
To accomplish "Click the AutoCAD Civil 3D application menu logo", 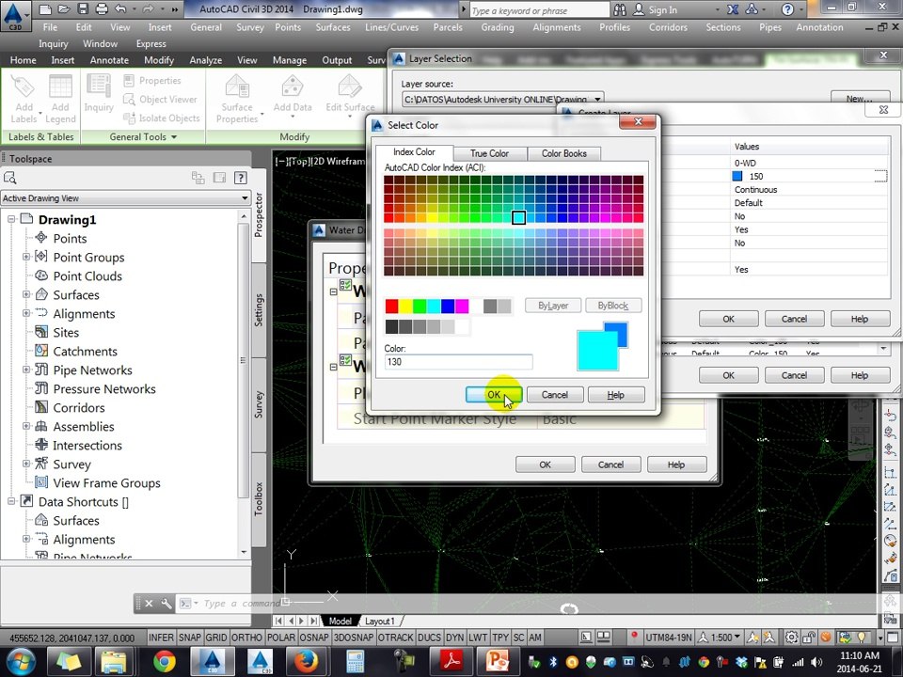I will pyautogui.click(x=15, y=15).
